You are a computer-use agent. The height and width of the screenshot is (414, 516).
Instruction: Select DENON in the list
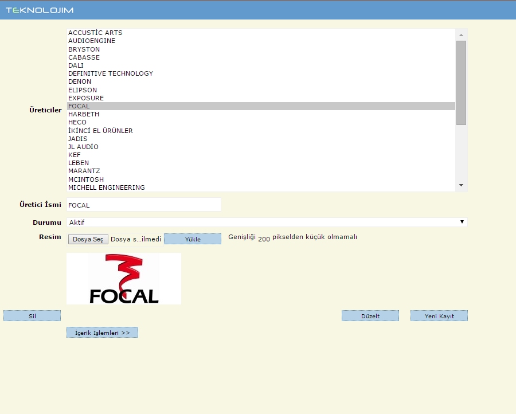click(261, 81)
